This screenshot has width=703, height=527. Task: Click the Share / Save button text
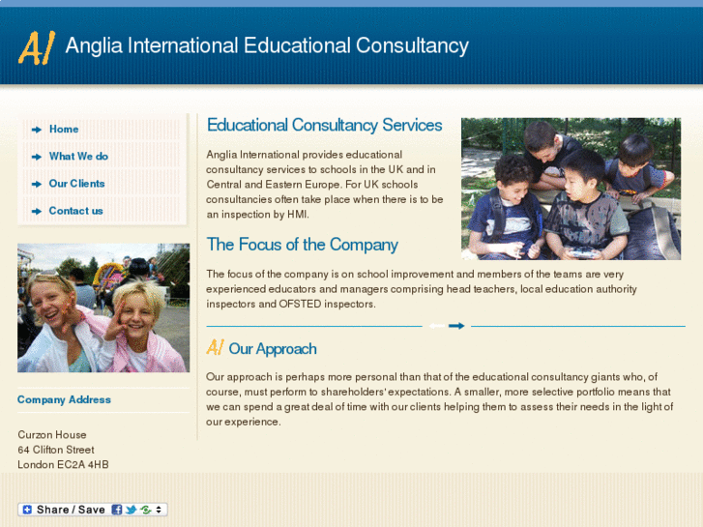[x=71, y=510]
